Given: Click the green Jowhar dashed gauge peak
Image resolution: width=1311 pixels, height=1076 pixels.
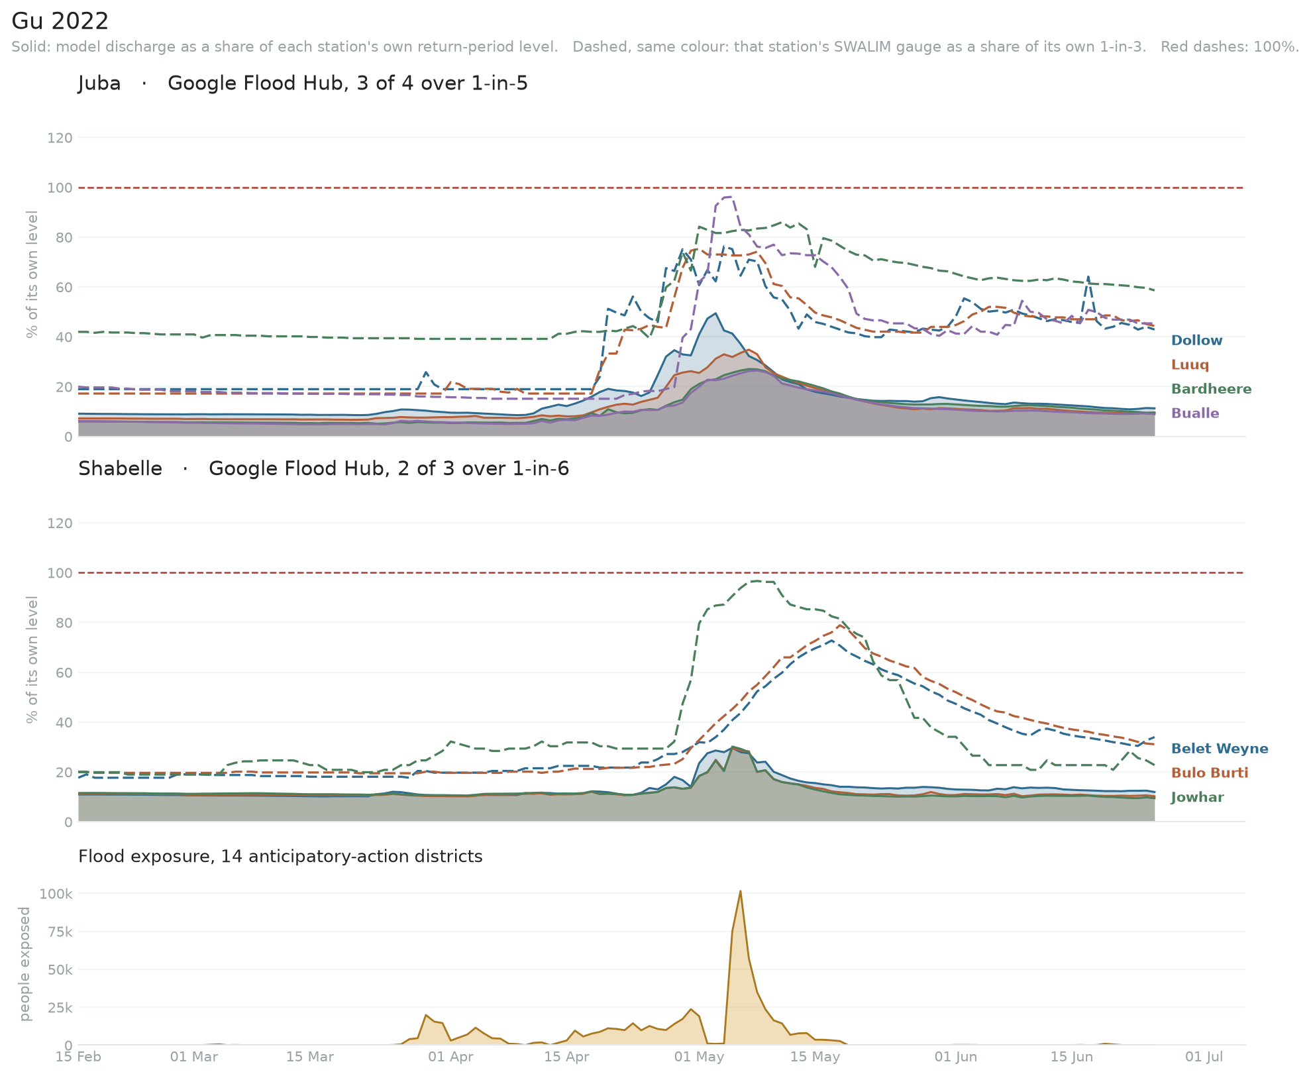Looking at the screenshot, I should pos(757,581).
